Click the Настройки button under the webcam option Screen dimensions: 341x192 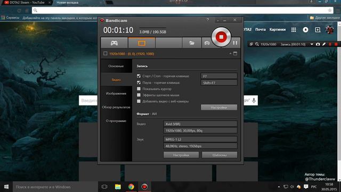point(219,107)
